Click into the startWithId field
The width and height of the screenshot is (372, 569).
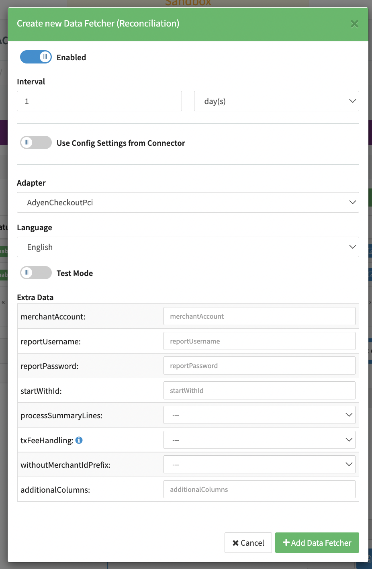pyautogui.click(x=259, y=391)
